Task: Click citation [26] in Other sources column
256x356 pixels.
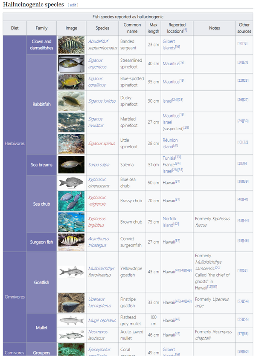Action: [x=240, y=100]
